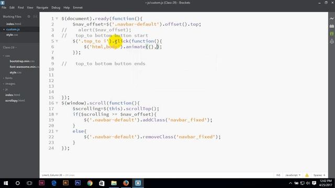Open the Windows Start menu

(x=6, y=183)
